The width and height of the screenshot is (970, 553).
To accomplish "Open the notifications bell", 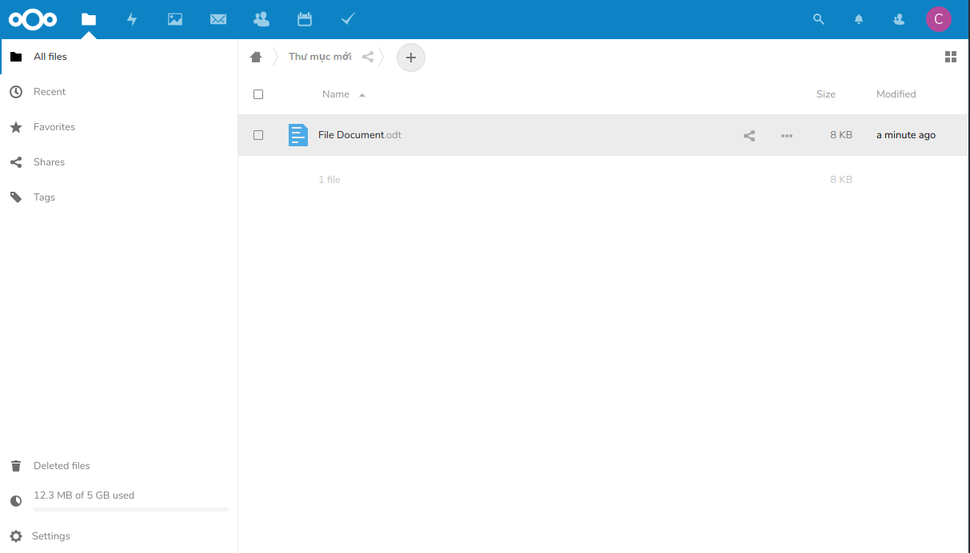I will [x=859, y=19].
